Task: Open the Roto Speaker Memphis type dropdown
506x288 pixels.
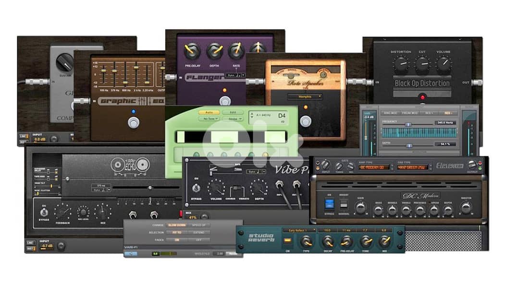Action: coord(305,96)
